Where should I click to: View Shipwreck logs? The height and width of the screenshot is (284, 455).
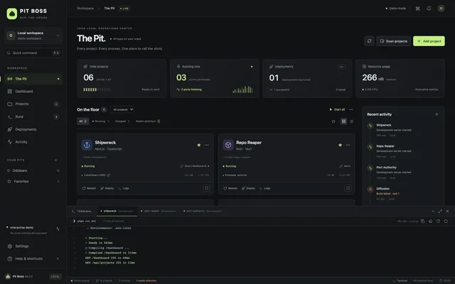point(124,188)
